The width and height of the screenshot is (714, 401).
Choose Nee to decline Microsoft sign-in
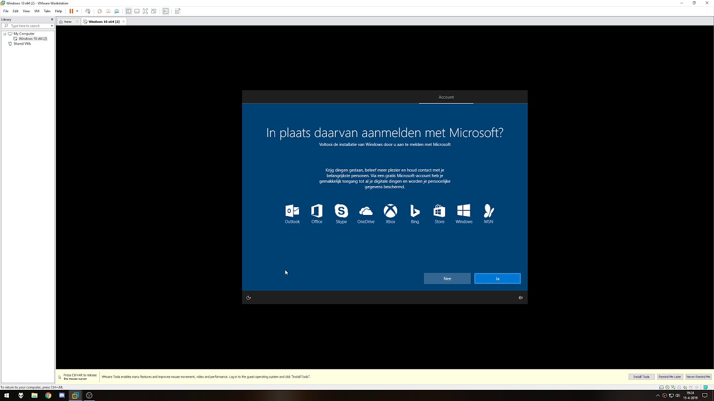click(x=447, y=278)
